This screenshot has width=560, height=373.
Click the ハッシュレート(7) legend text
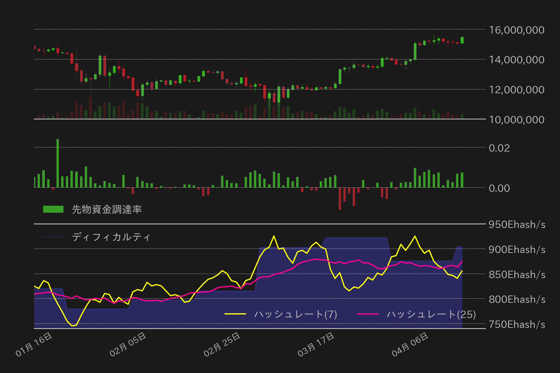click(296, 314)
